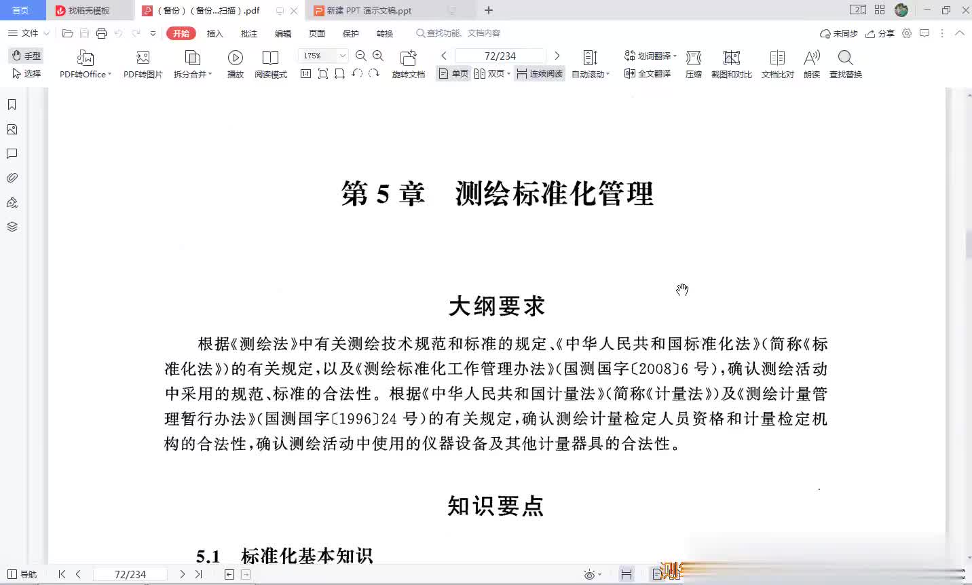Open the 新建 PPT 演示文稿.ppt tab
972x585 pixels.
(x=369, y=11)
